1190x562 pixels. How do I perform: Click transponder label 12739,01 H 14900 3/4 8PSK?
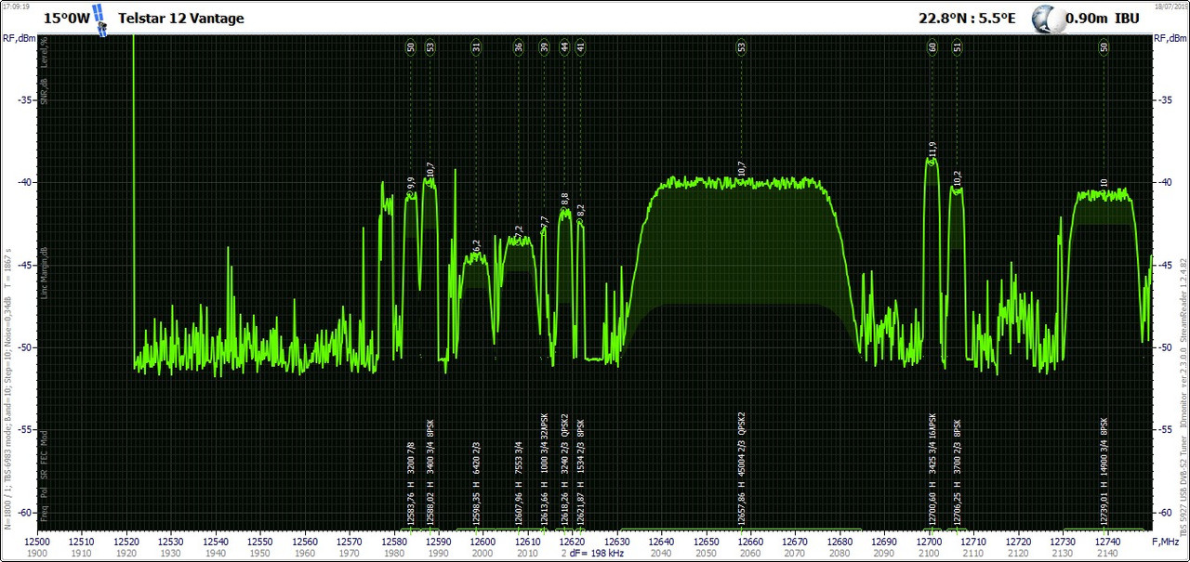(x=1104, y=474)
